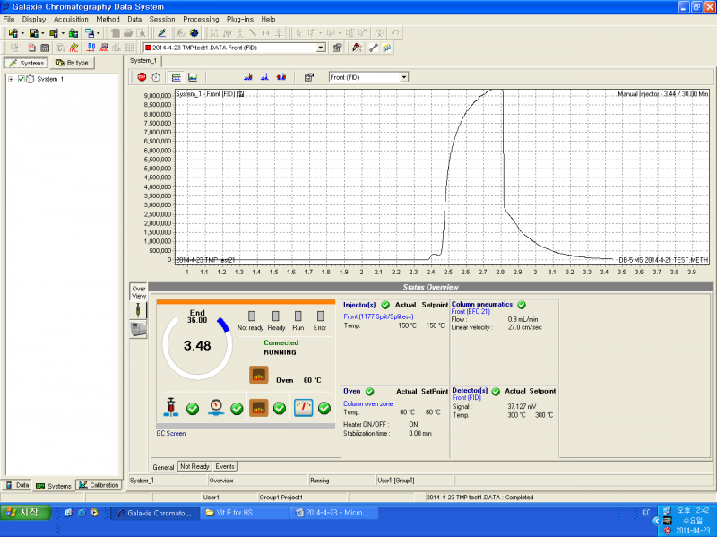Viewport: 717px width, 537px height.
Task: Expand the System_1 tree node
Action: coord(11,79)
